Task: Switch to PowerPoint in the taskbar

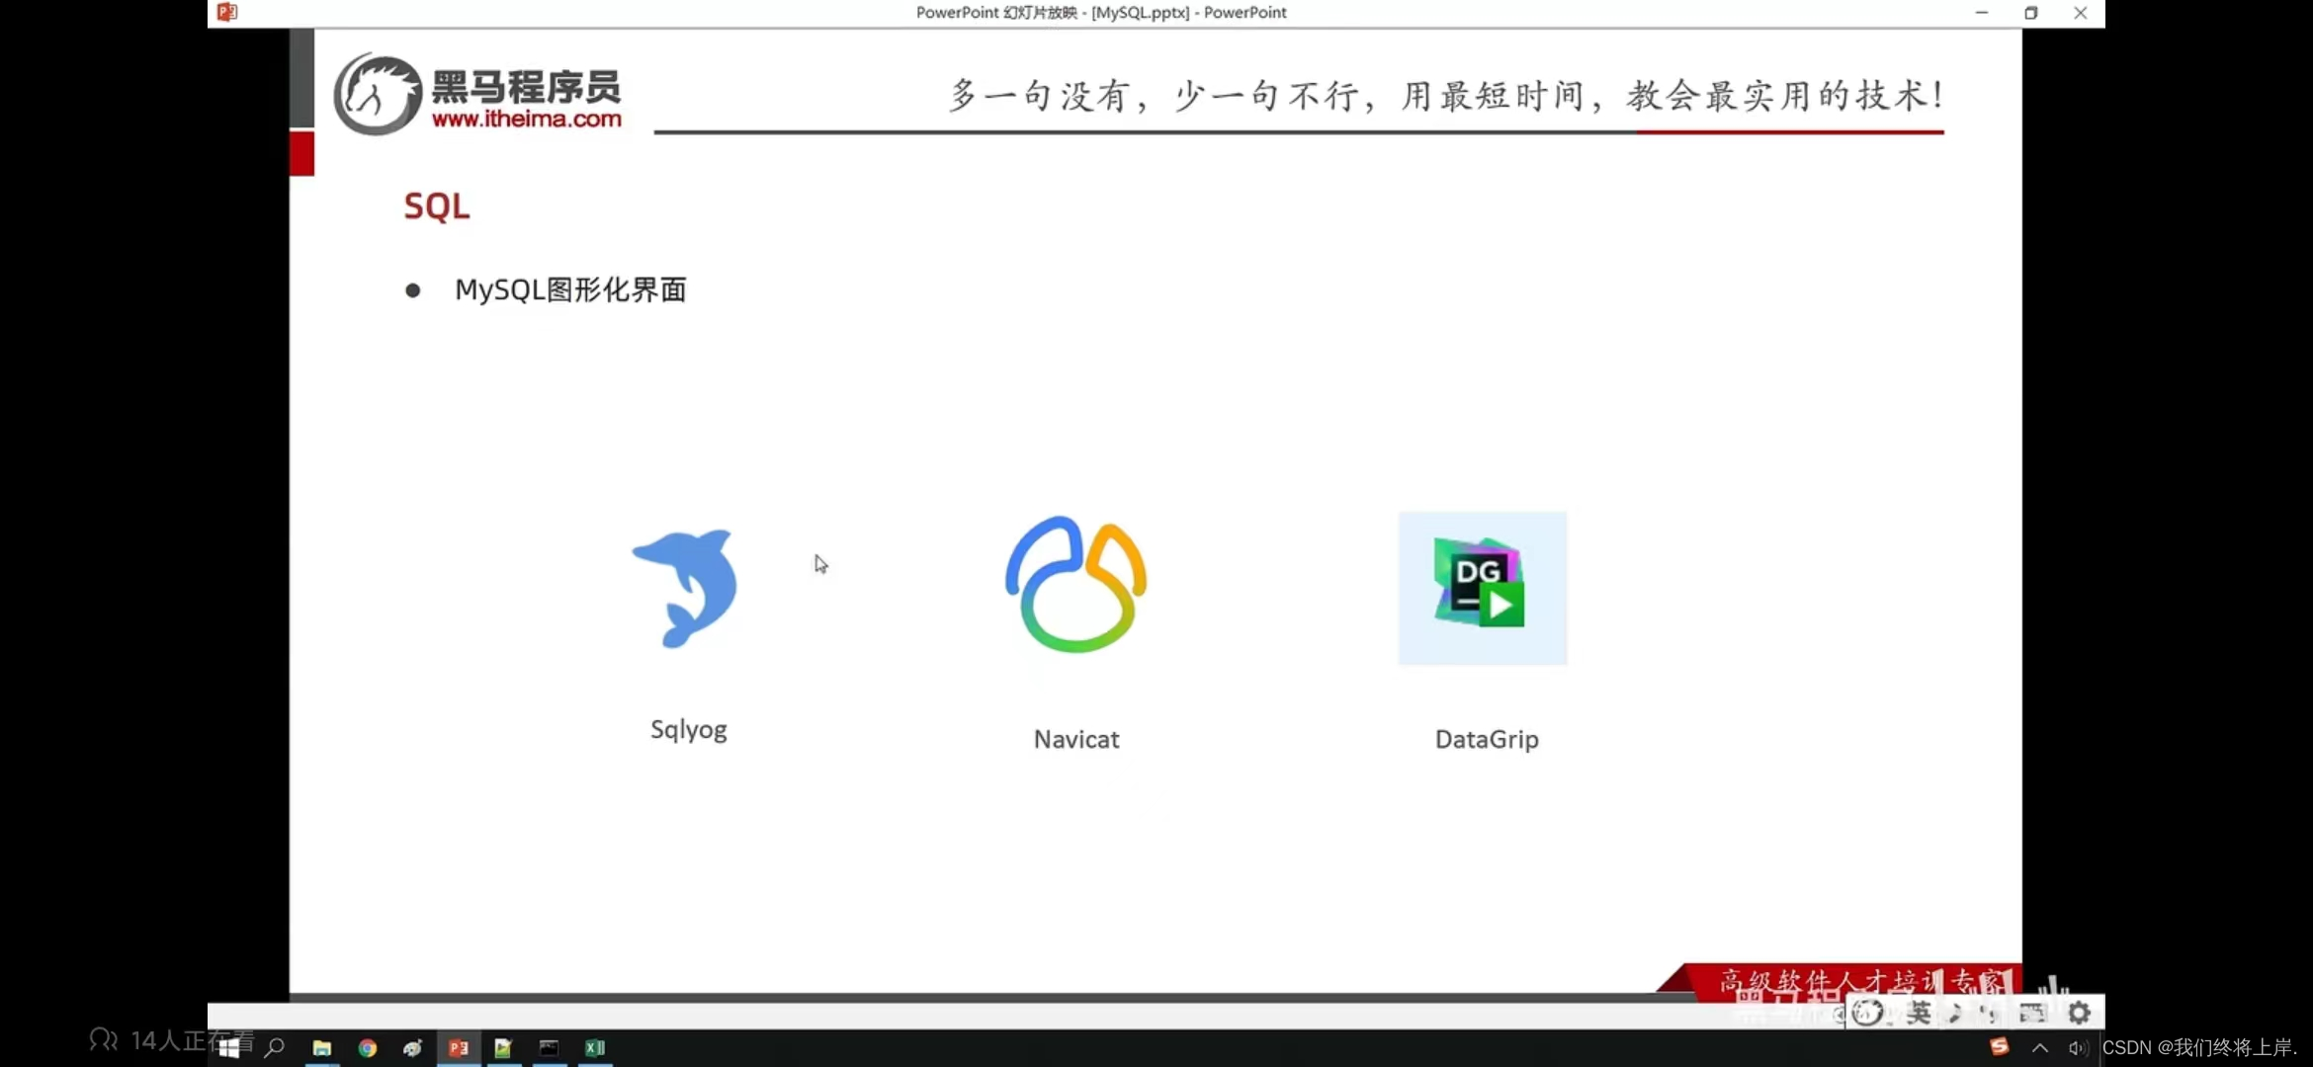Action: coord(459,1048)
